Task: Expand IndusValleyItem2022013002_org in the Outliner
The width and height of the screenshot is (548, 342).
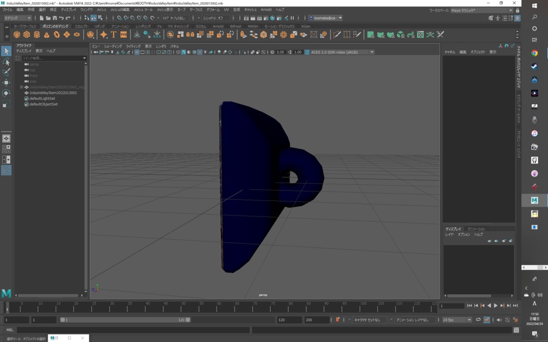Action: tap(20, 86)
